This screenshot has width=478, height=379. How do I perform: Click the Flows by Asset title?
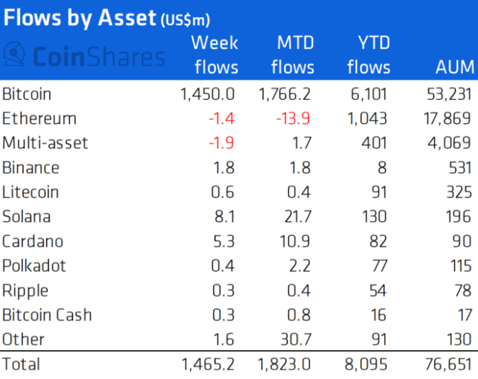(x=81, y=18)
